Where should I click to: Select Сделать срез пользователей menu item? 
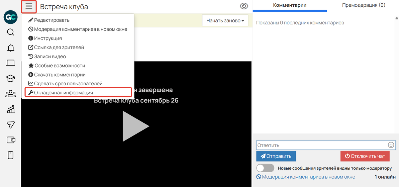(65, 84)
